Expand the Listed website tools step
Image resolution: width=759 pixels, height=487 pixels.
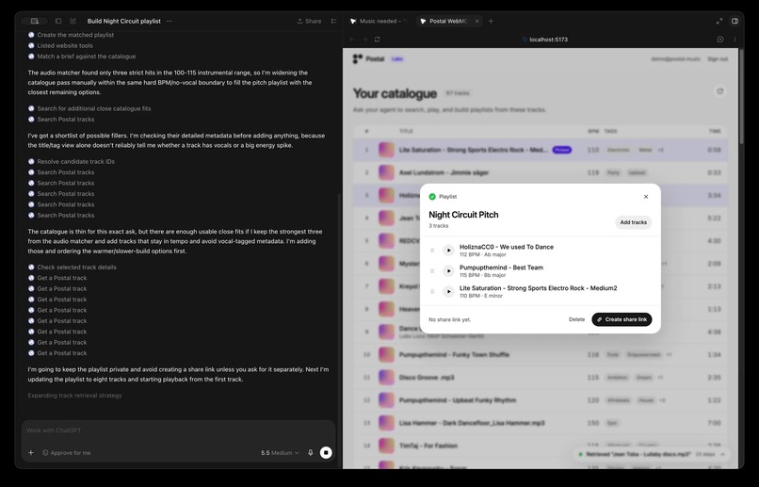(60, 45)
